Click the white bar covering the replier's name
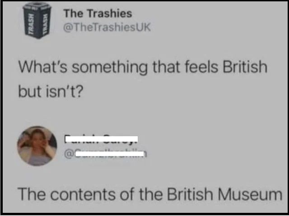 click(102, 139)
